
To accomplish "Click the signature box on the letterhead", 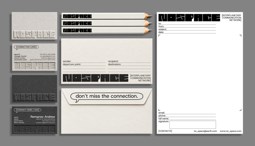I will coord(193,125).
